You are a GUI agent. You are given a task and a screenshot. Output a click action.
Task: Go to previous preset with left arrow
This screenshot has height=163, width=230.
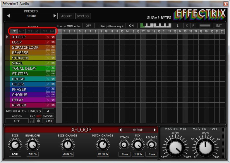pyautogui.click(x=8, y=16)
